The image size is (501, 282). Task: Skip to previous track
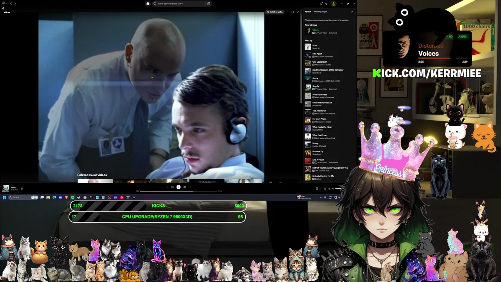172,187
